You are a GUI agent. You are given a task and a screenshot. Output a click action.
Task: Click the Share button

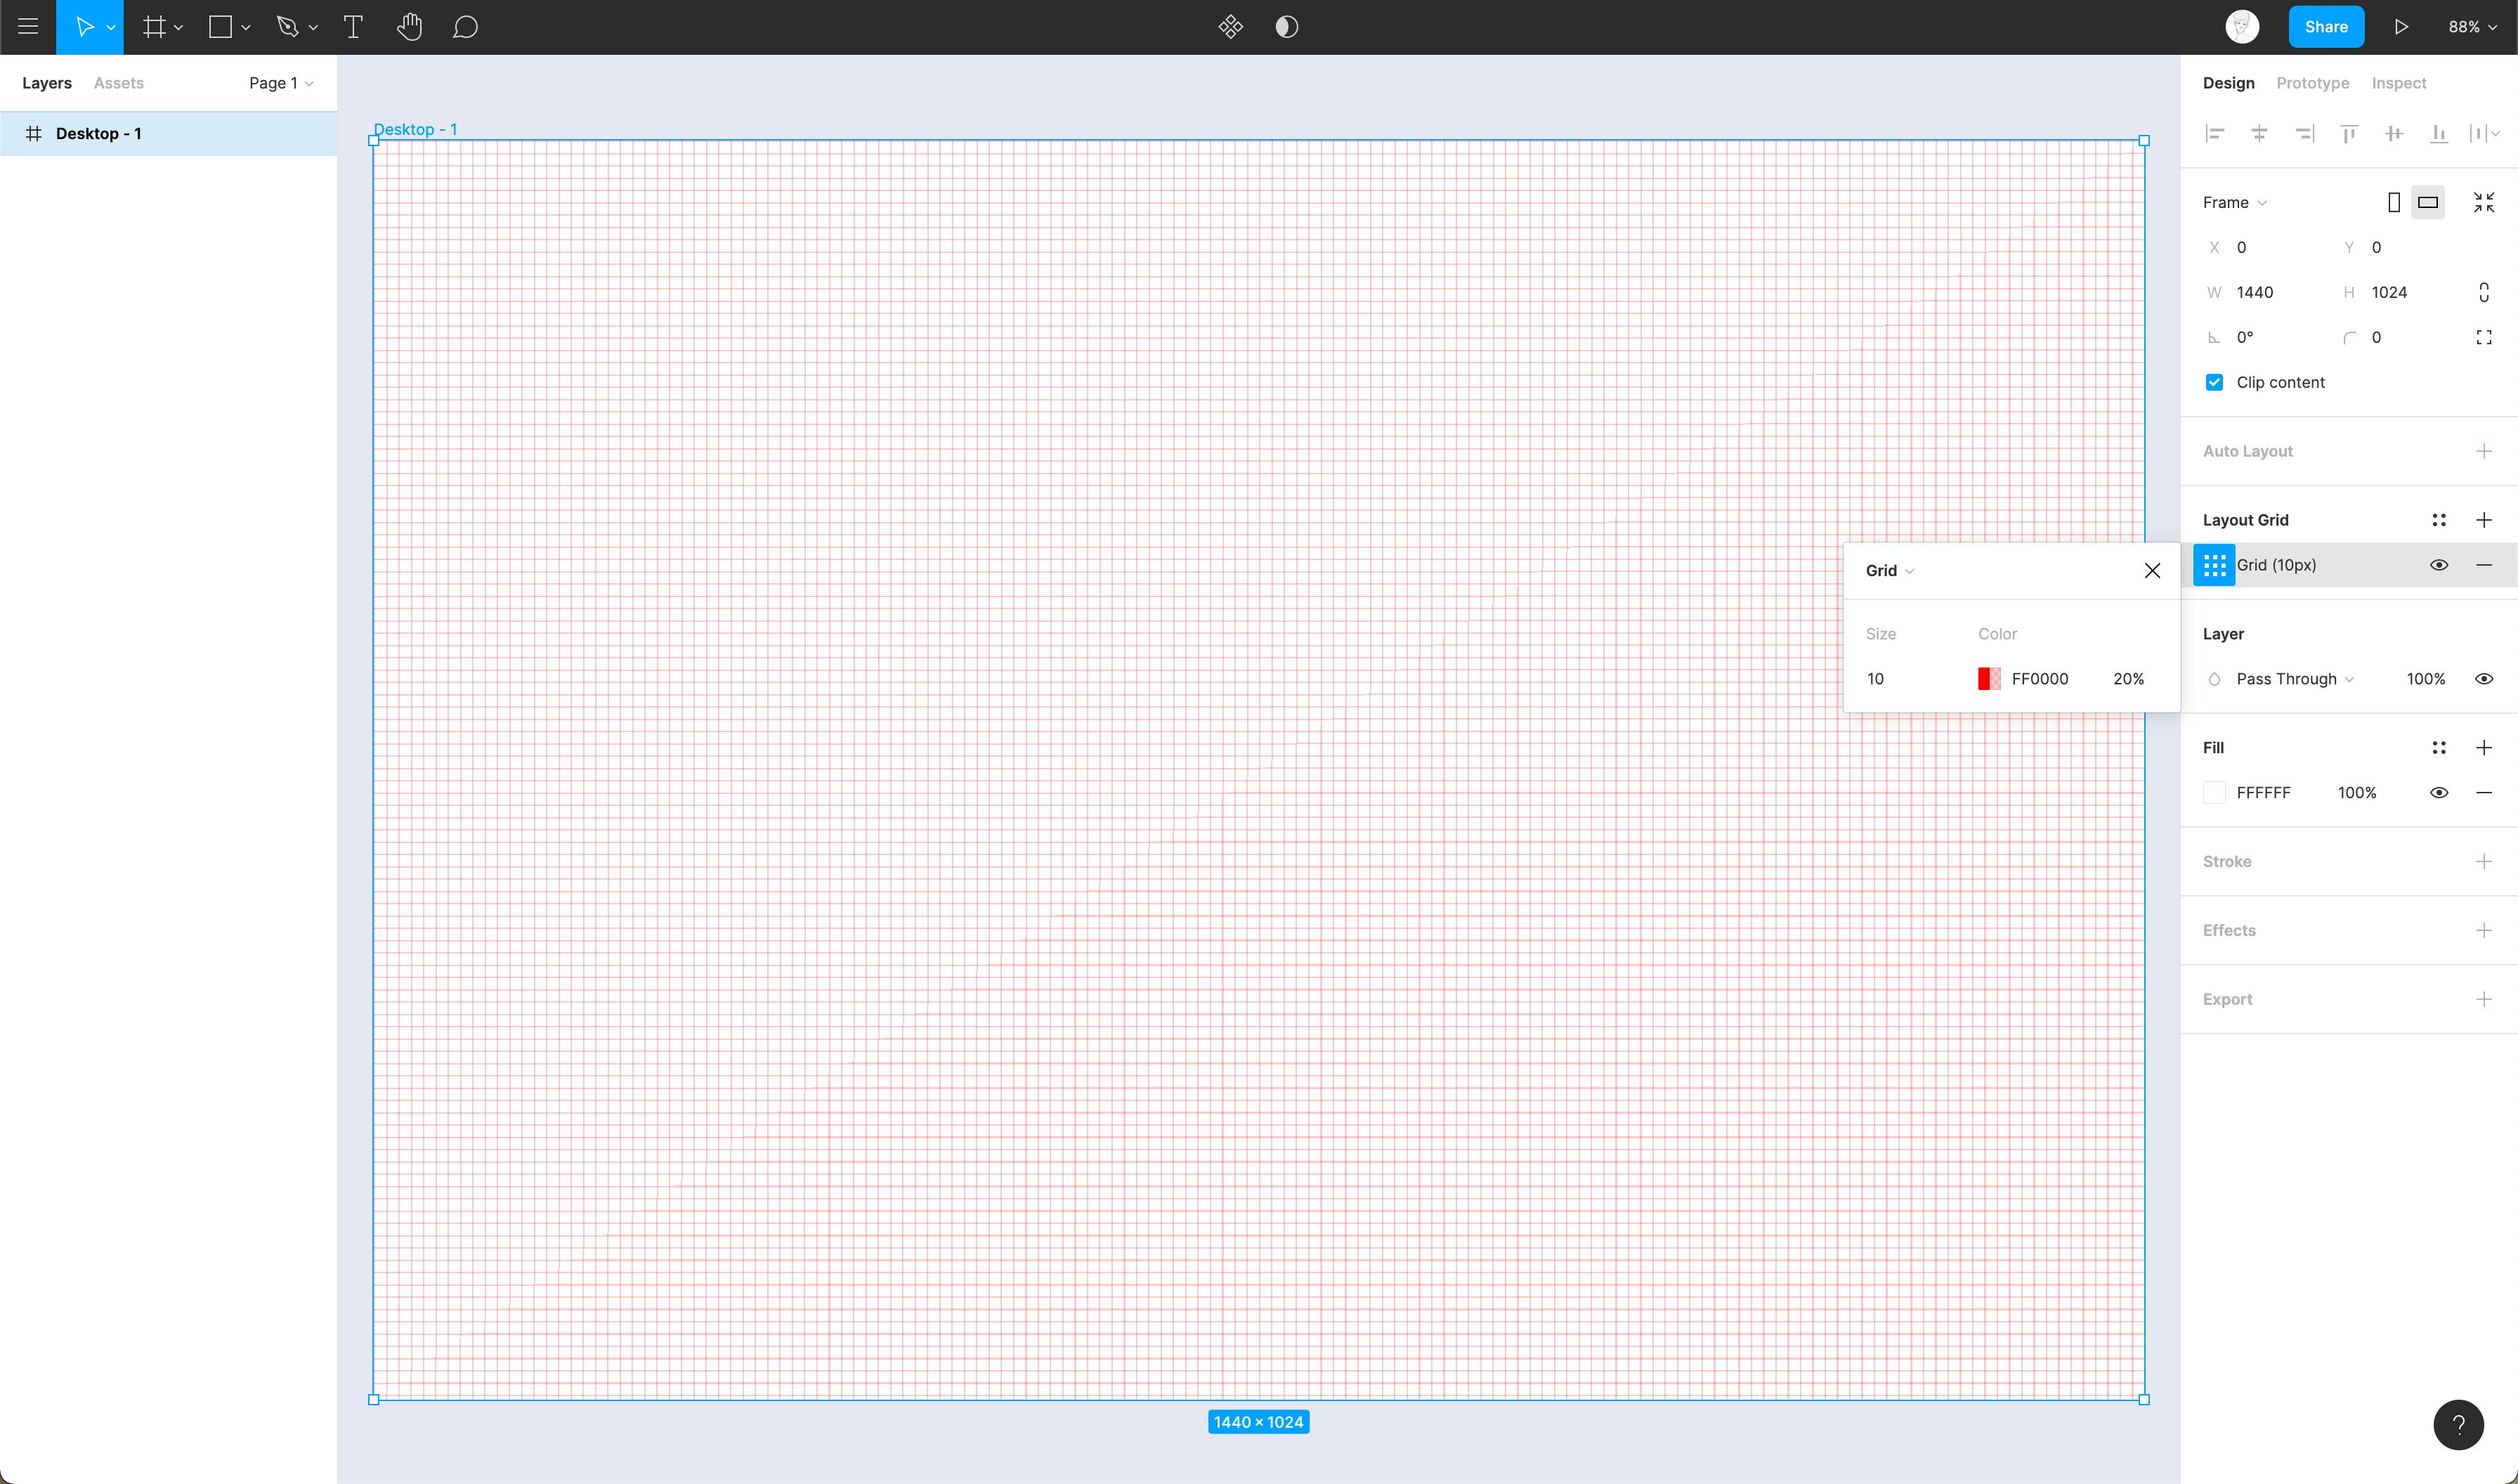(2325, 27)
